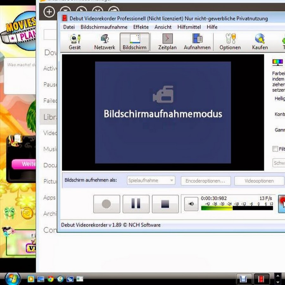This screenshot has width=285, height=285.
Task: Pause the recording
Action: point(136,204)
